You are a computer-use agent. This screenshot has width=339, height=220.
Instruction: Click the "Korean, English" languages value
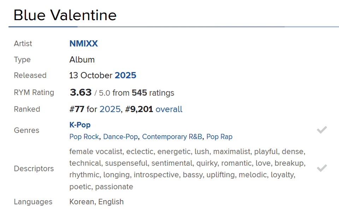pyautogui.click(x=96, y=202)
